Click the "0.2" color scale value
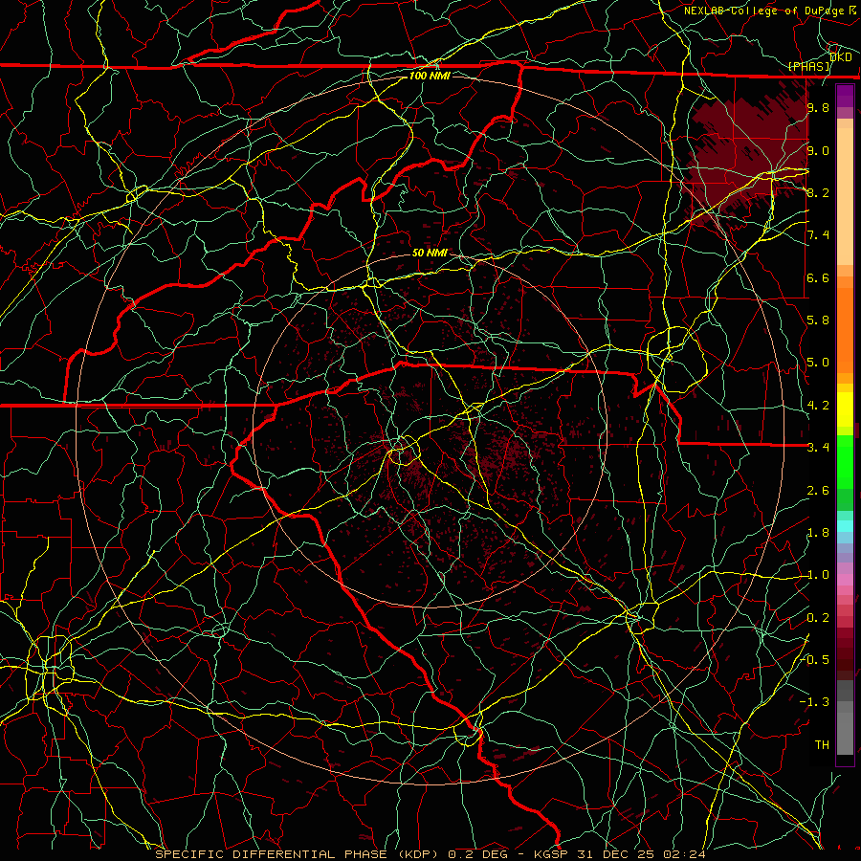Image resolution: width=861 pixels, height=861 pixels. [818, 618]
